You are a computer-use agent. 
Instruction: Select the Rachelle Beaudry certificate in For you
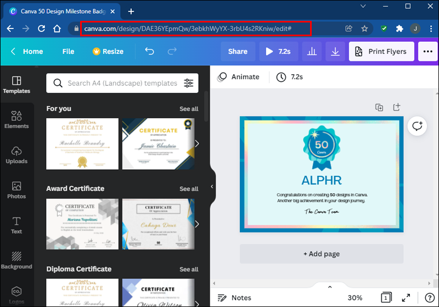[82, 144]
